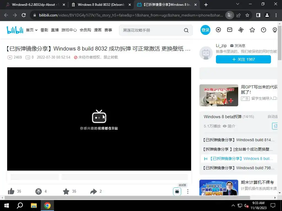Open the watch history clock icon
The height and width of the screenshot is (211, 282).
pyautogui.click(x=264, y=30)
